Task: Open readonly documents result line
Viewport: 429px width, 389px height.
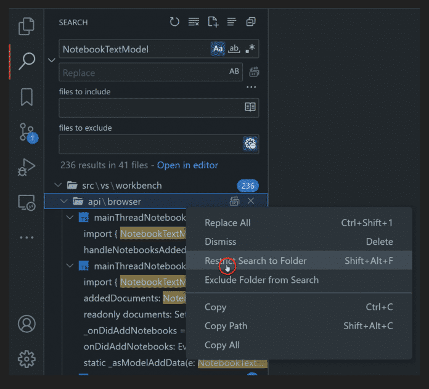Action: [x=134, y=314]
